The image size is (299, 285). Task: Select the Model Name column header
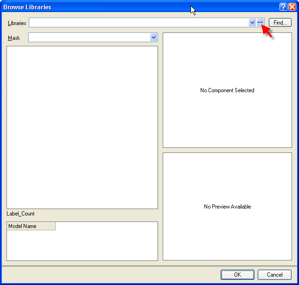coord(31,226)
